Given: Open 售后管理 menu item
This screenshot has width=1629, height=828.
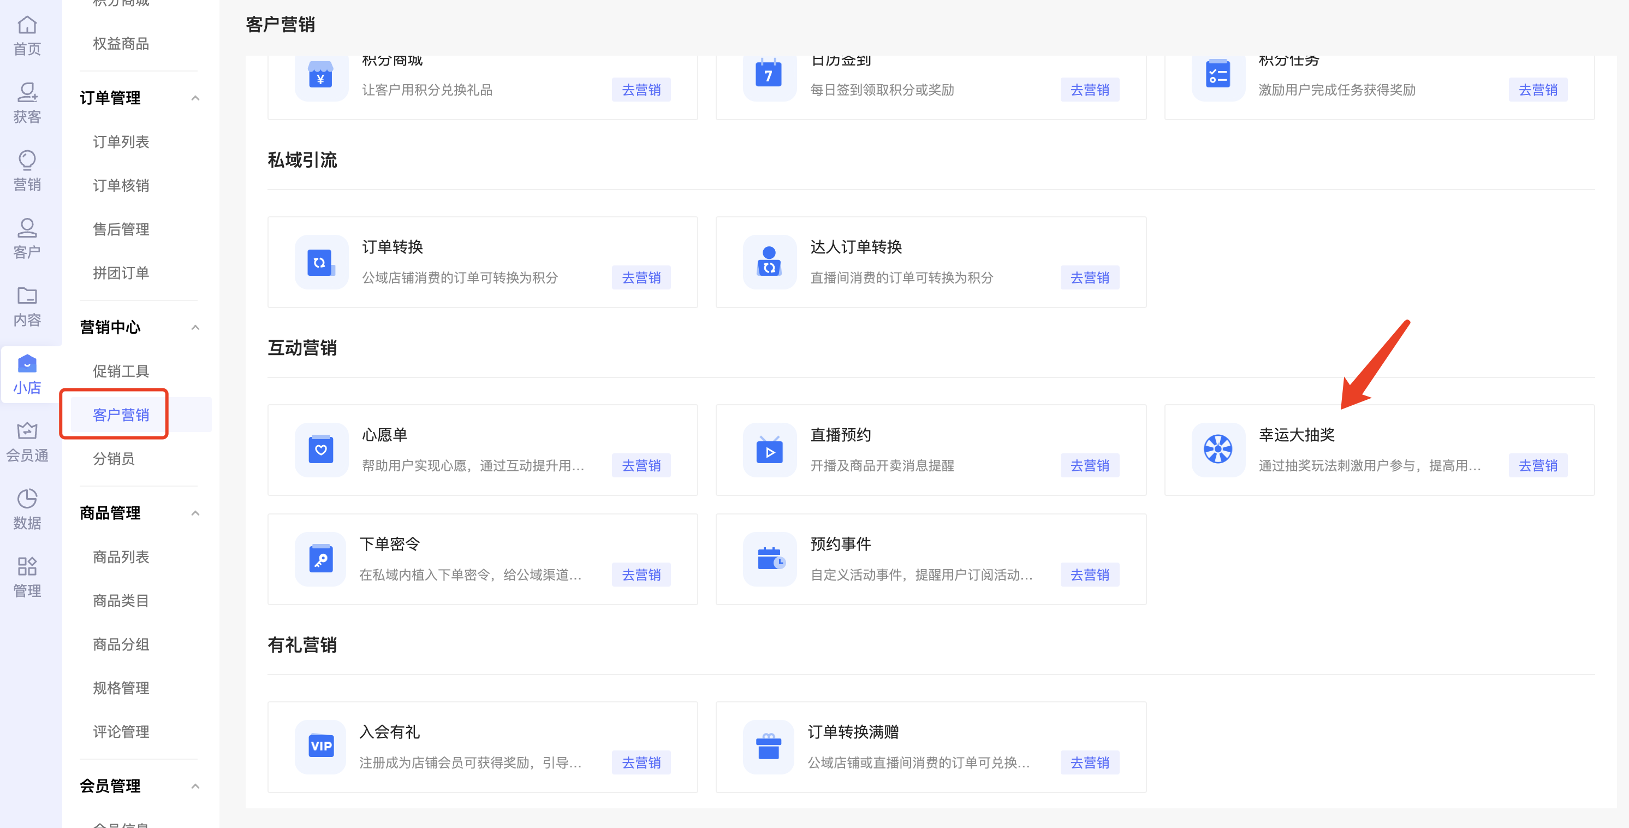Looking at the screenshot, I should tap(121, 229).
